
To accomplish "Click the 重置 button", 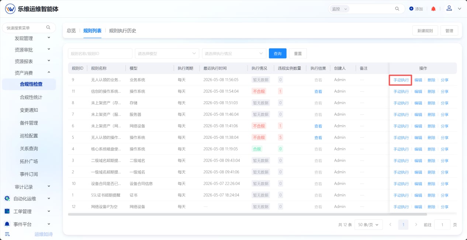I will pyautogui.click(x=298, y=53).
